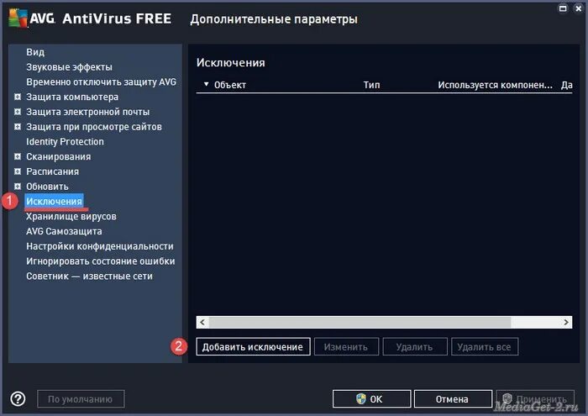Click the help question mark icon

(18, 398)
